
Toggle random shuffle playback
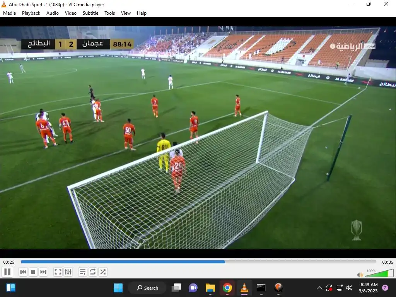coord(103,272)
